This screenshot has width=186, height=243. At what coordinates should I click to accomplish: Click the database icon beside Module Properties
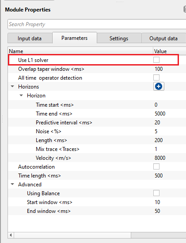tap(185, 9)
